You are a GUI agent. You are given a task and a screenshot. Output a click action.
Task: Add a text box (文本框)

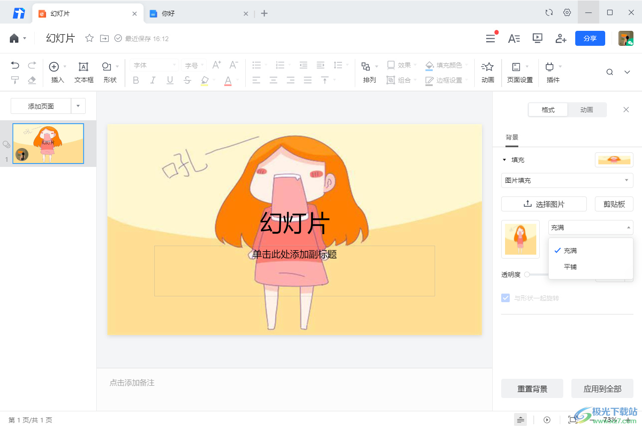[84, 72]
